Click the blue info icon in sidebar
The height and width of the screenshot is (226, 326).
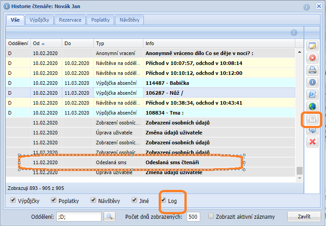coord(312,83)
